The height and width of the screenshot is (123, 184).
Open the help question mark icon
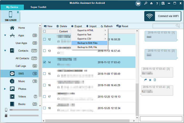coord(157,3)
